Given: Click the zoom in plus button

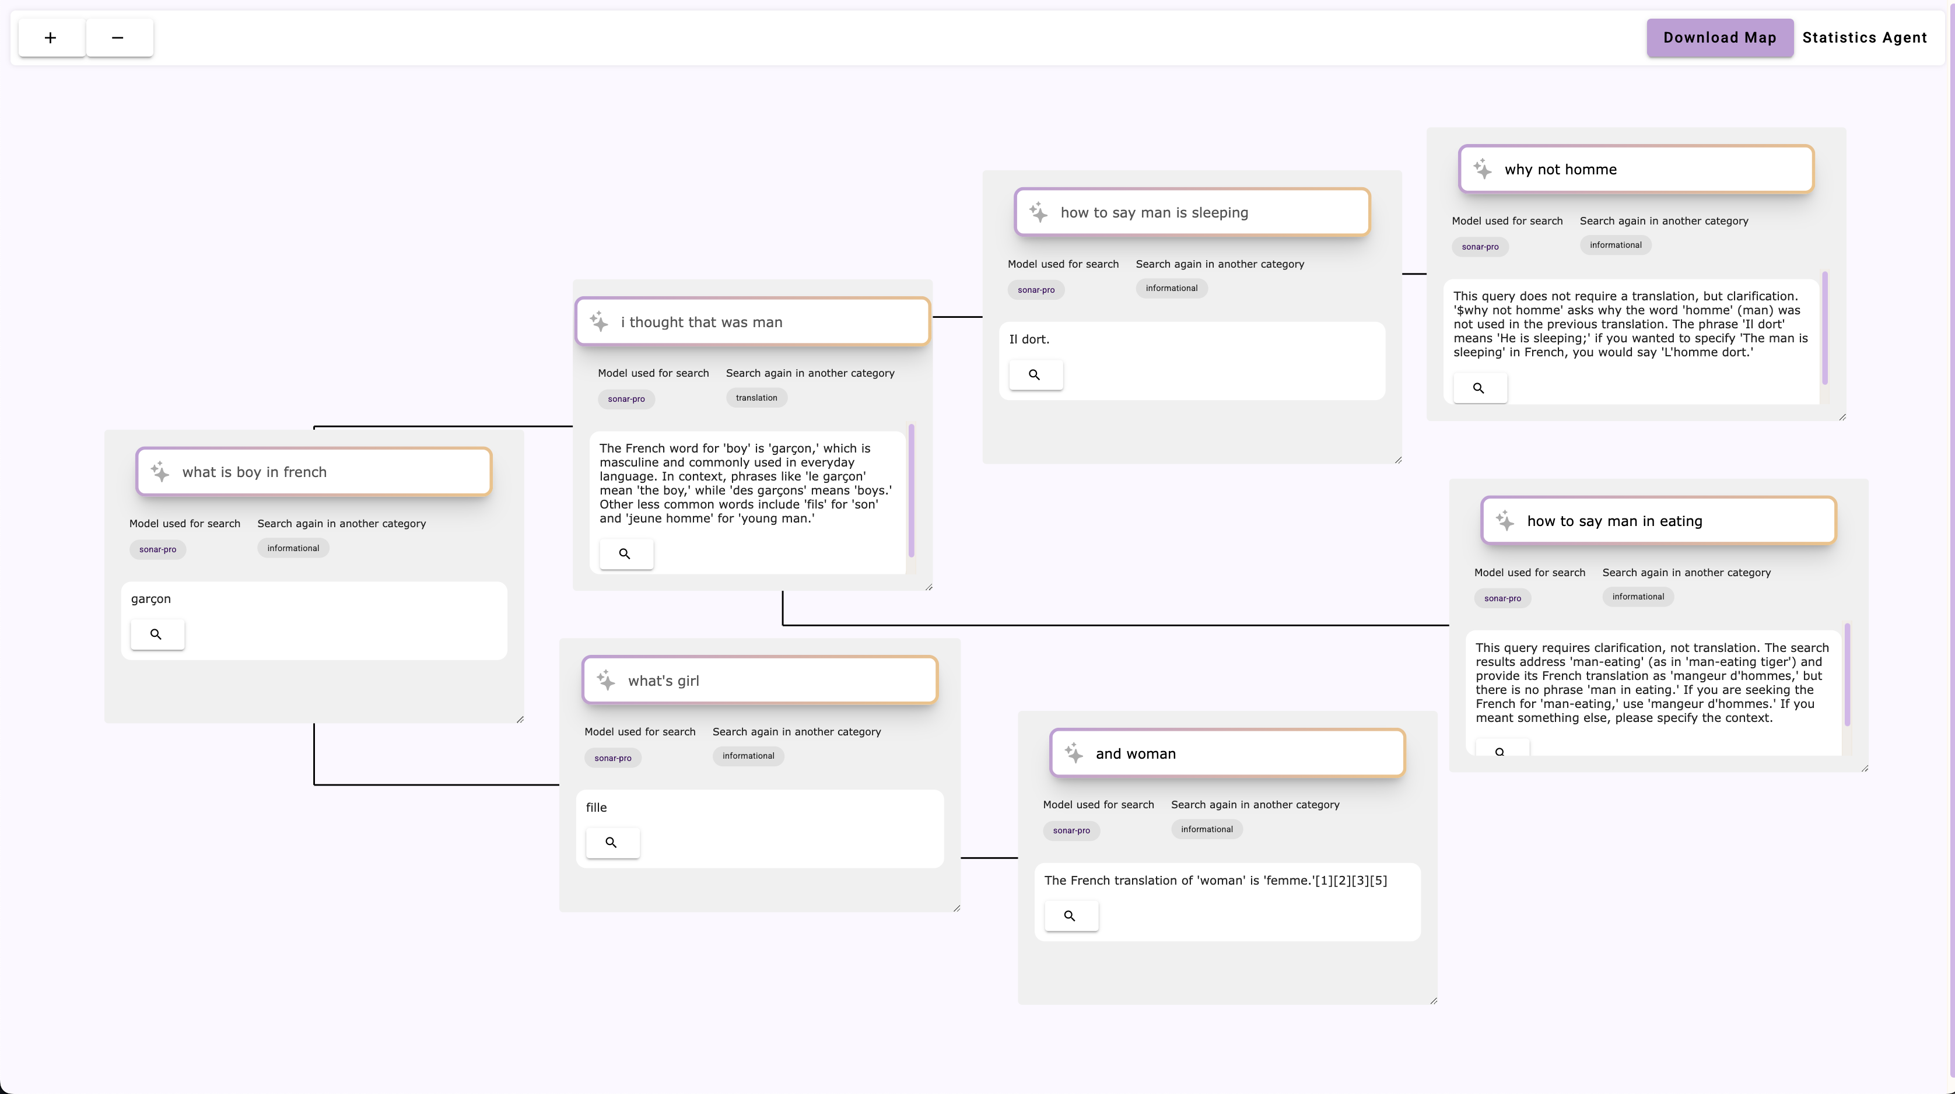Looking at the screenshot, I should (x=51, y=38).
